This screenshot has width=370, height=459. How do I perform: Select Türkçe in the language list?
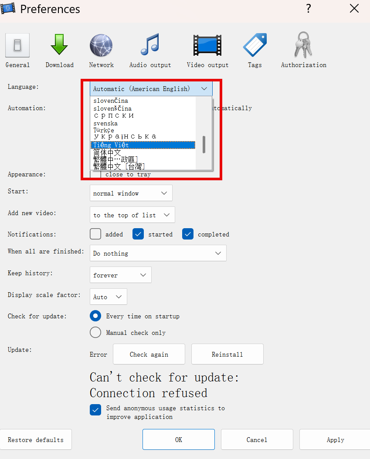point(104,130)
